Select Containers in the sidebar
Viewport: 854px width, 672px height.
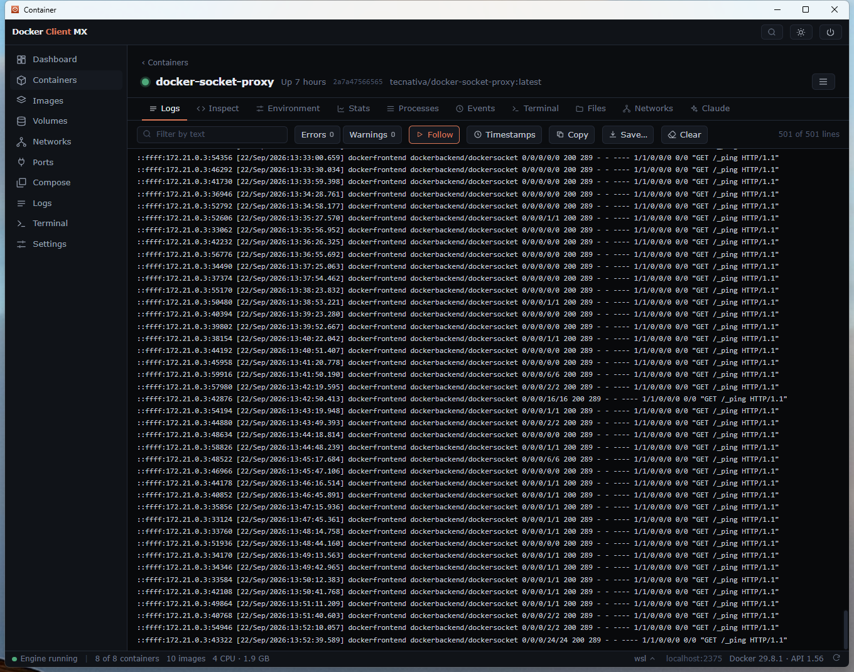(x=66, y=80)
